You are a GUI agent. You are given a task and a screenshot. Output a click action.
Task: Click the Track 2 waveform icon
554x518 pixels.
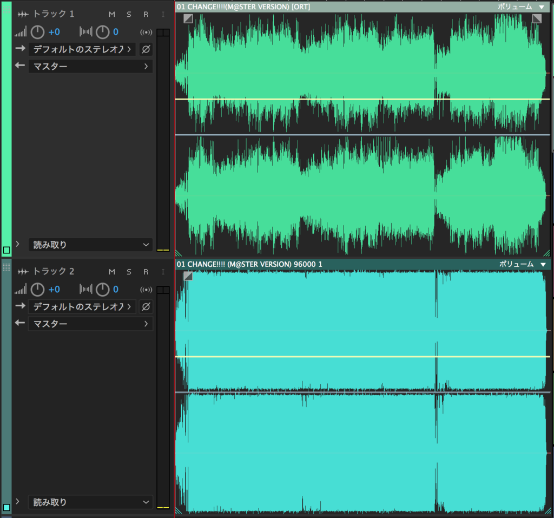coord(23,272)
